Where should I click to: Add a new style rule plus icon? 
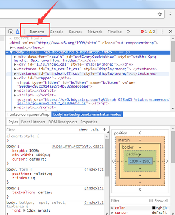coord(105,130)
